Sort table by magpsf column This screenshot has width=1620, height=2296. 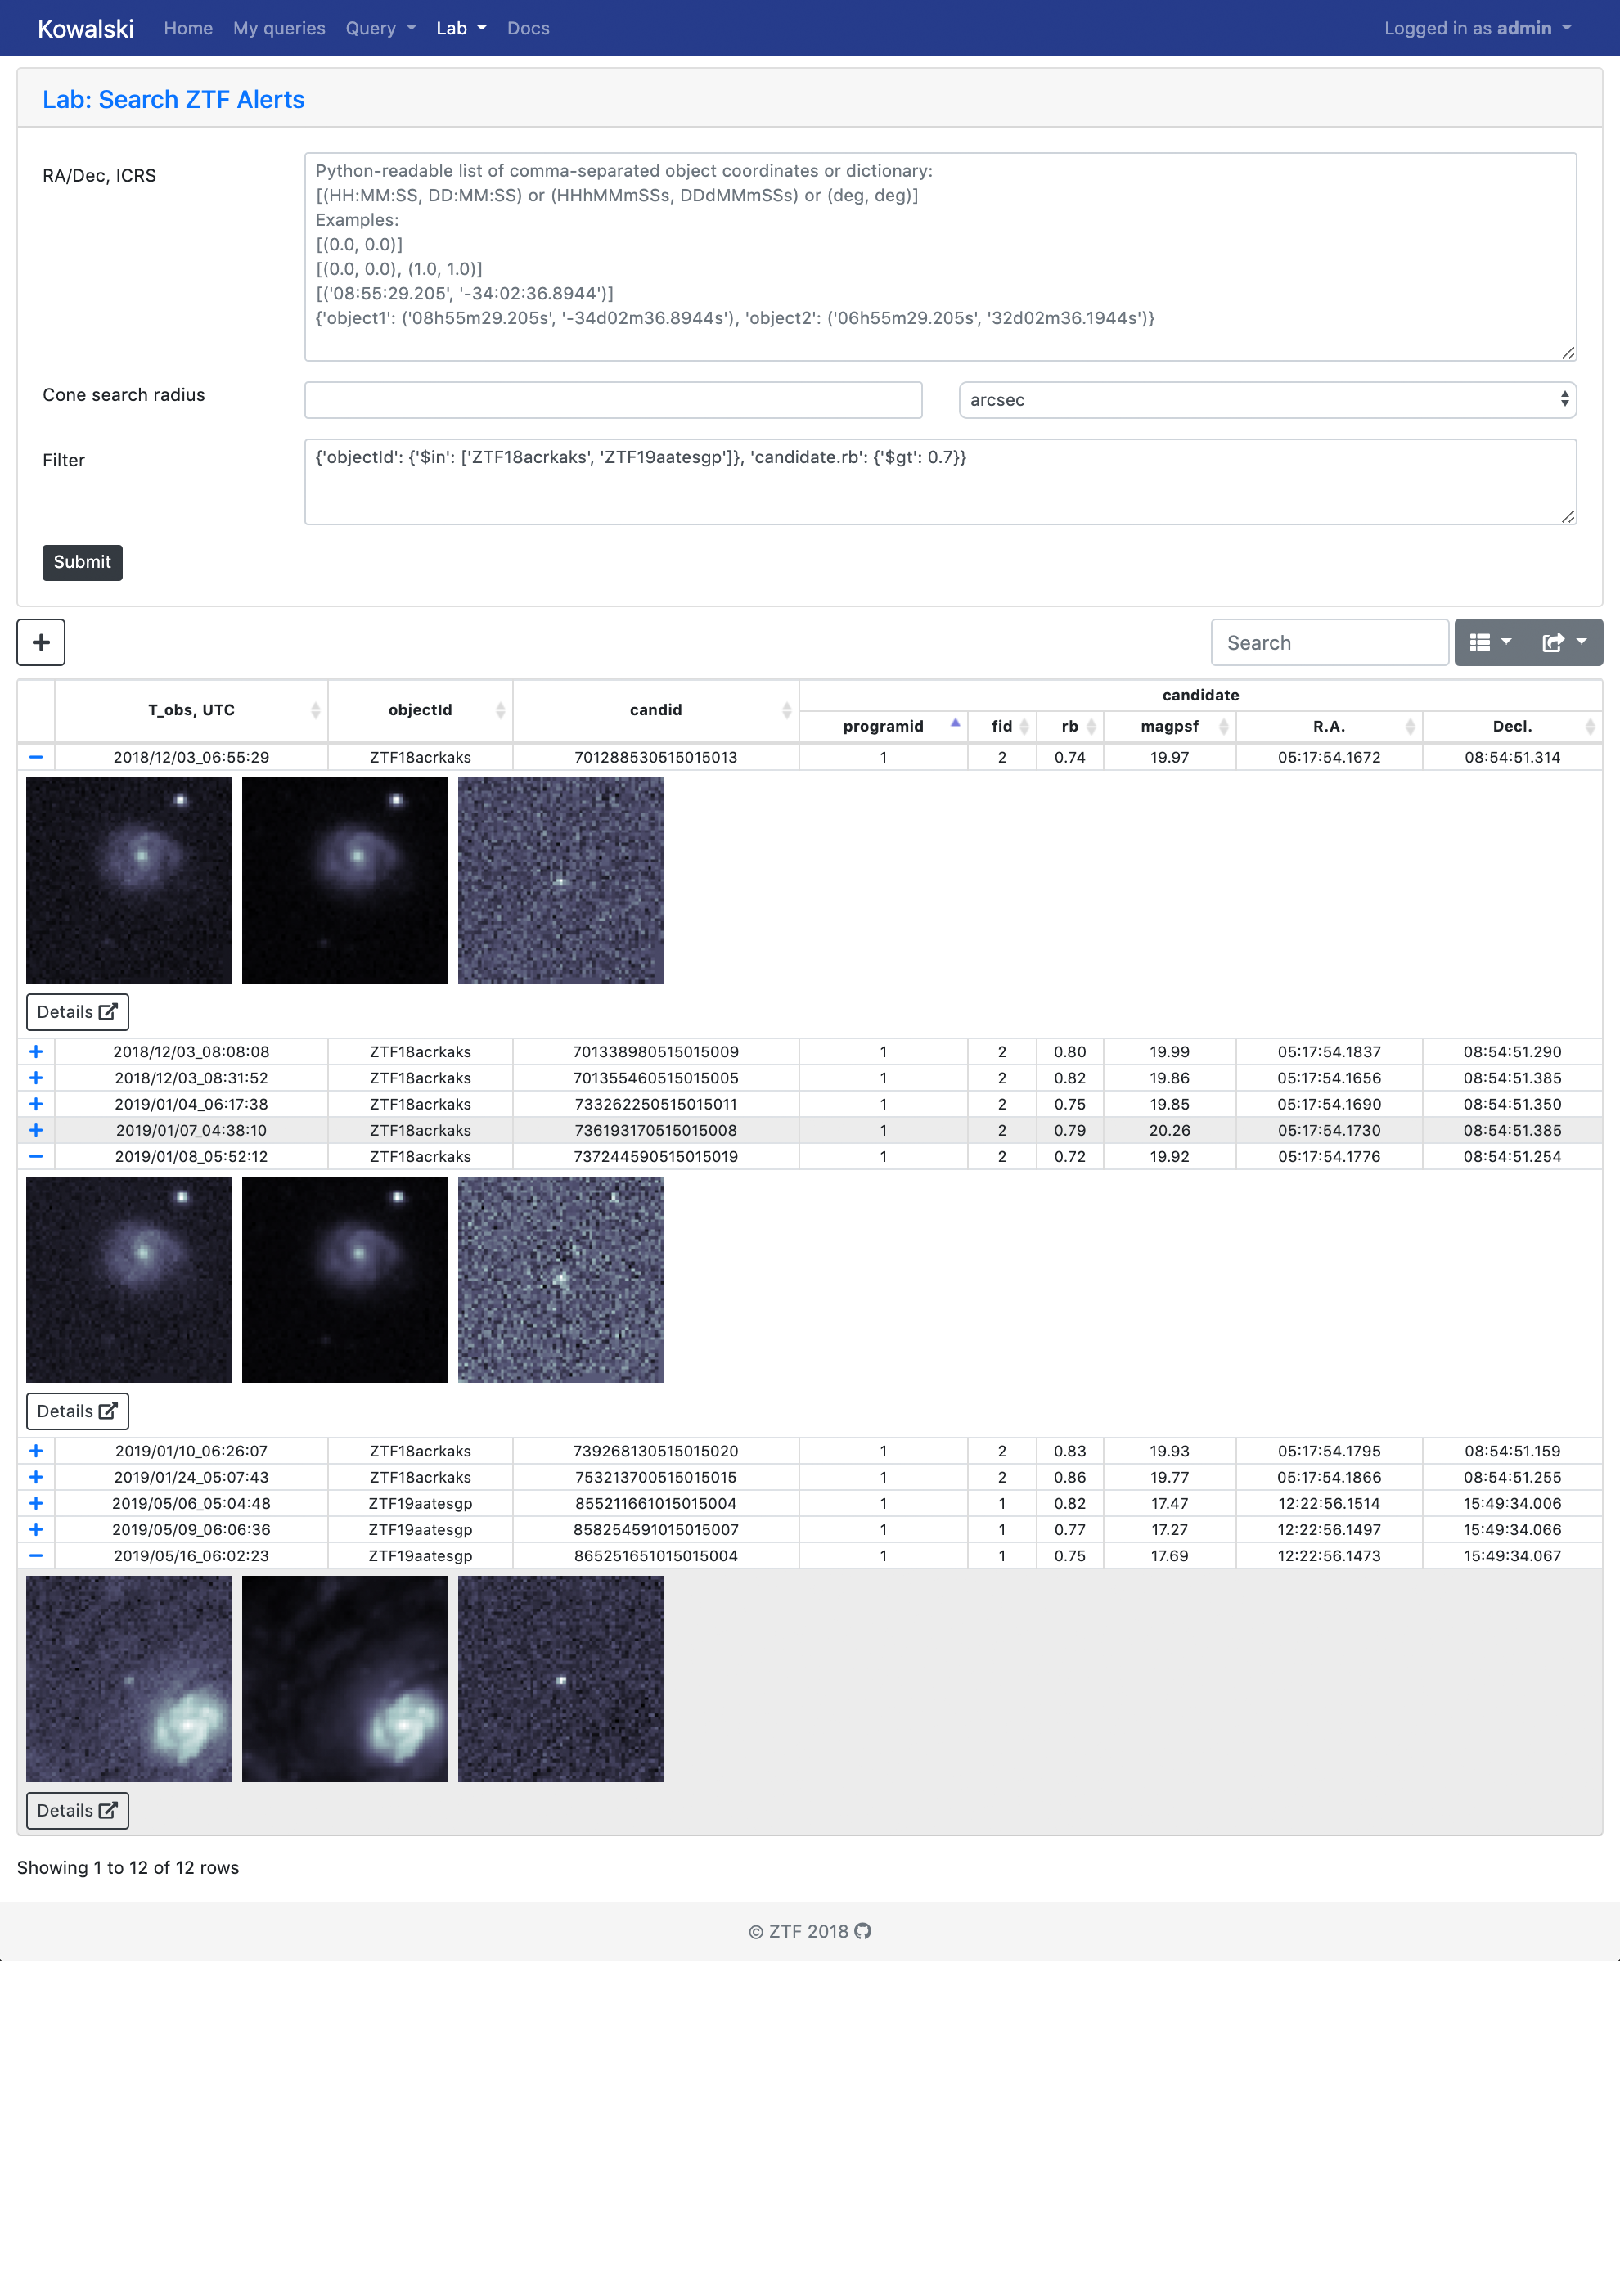coord(1169,726)
